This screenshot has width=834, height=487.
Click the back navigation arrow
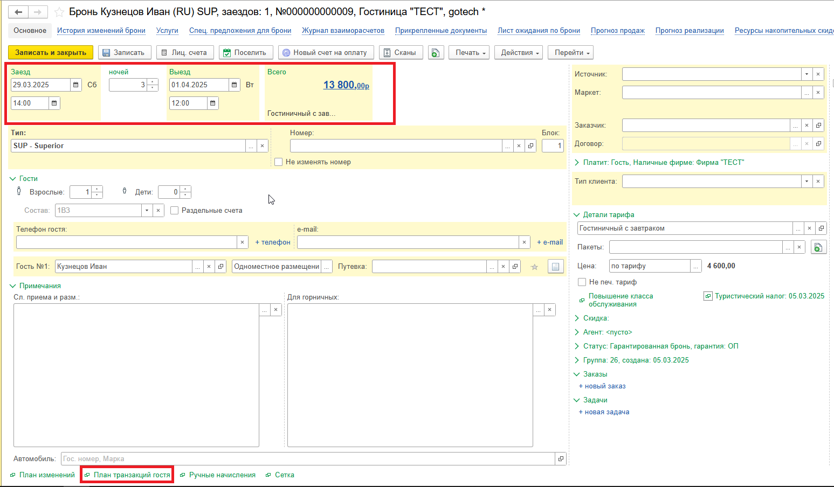coord(18,12)
